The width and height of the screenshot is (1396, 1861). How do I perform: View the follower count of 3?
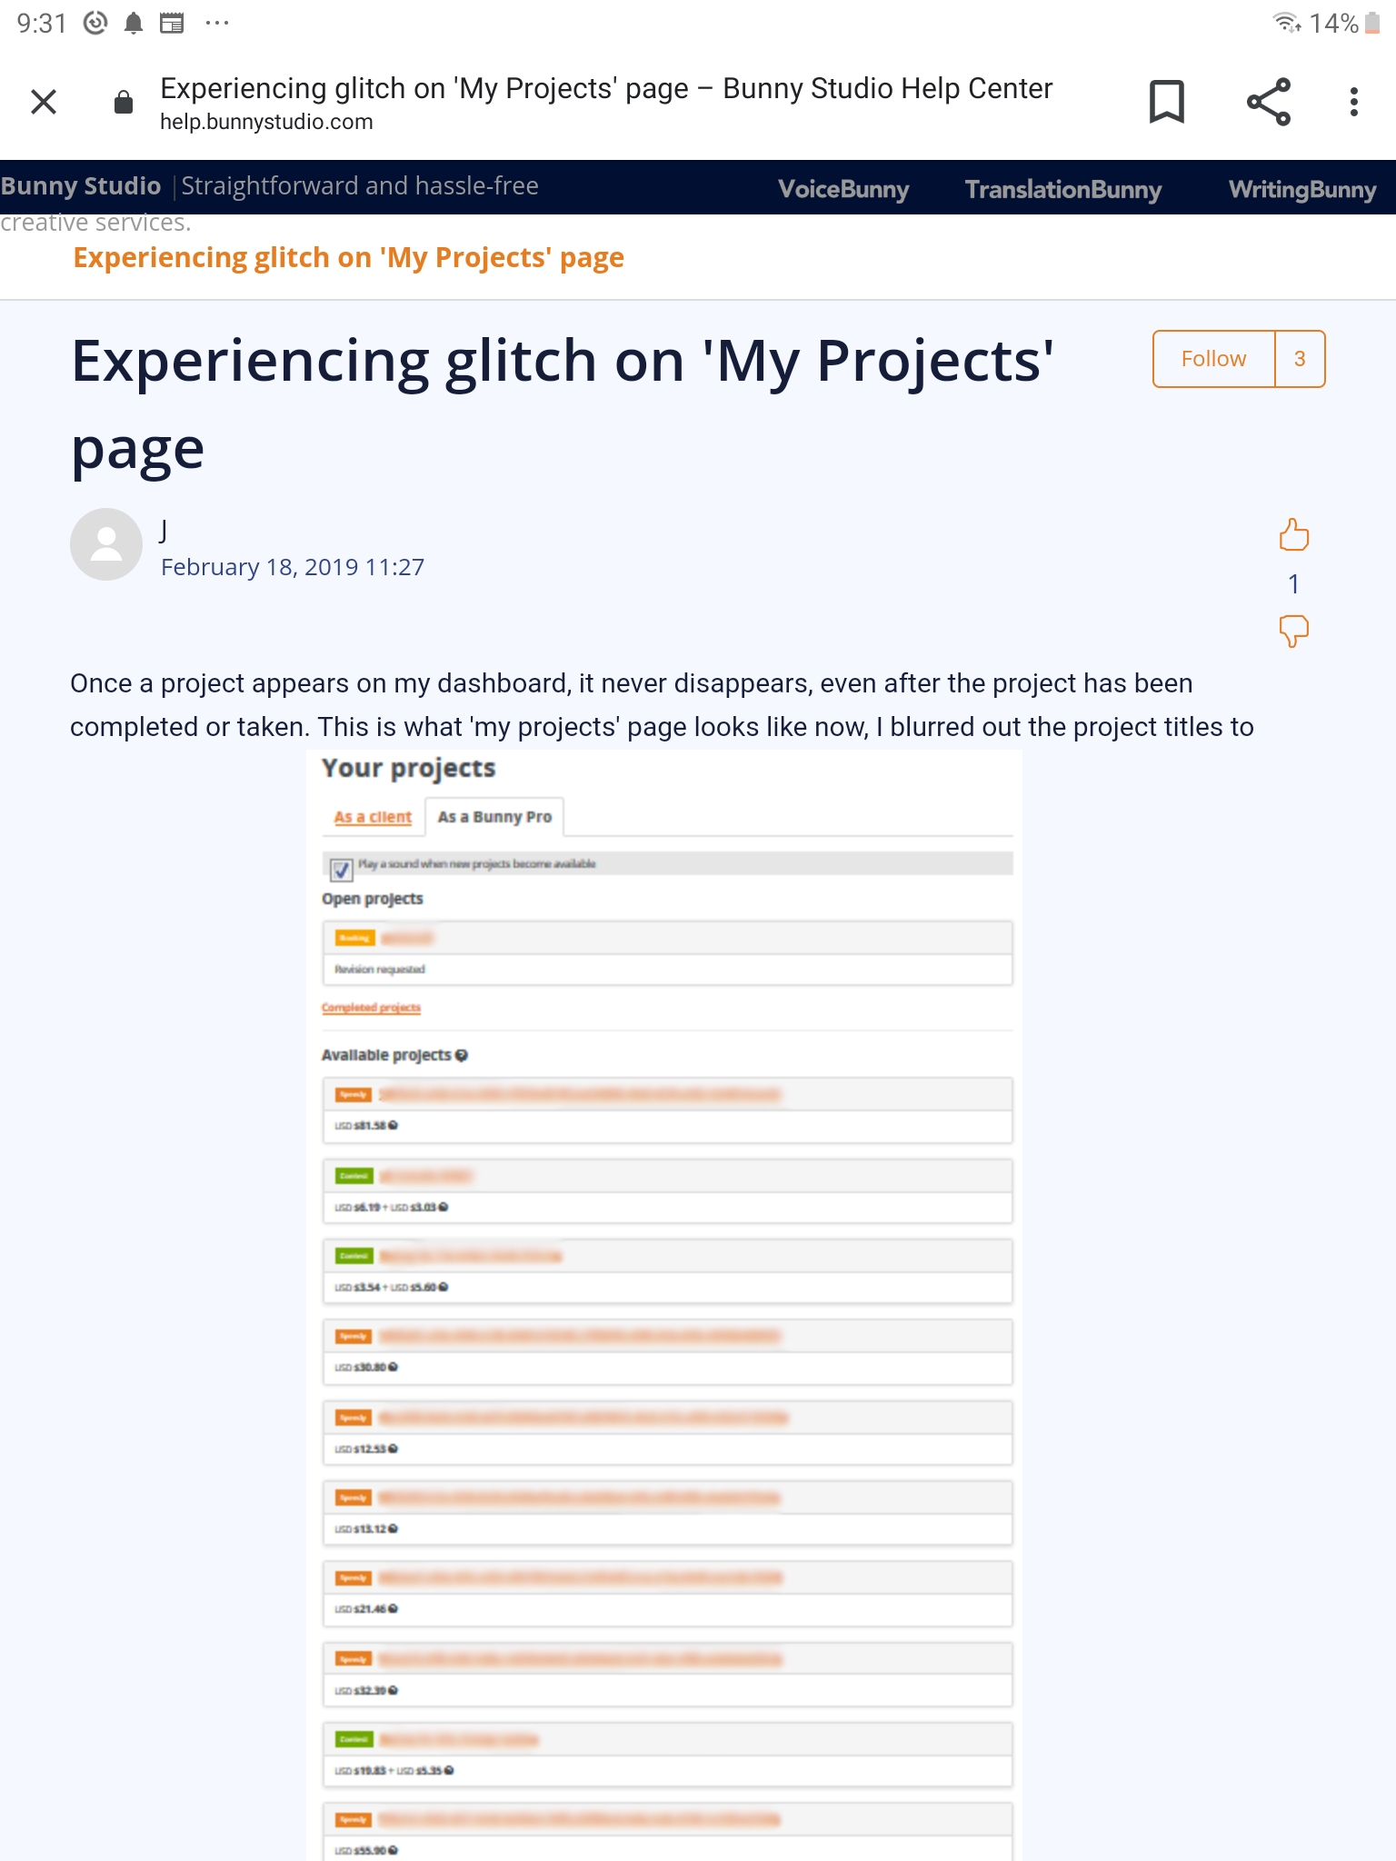coord(1300,359)
